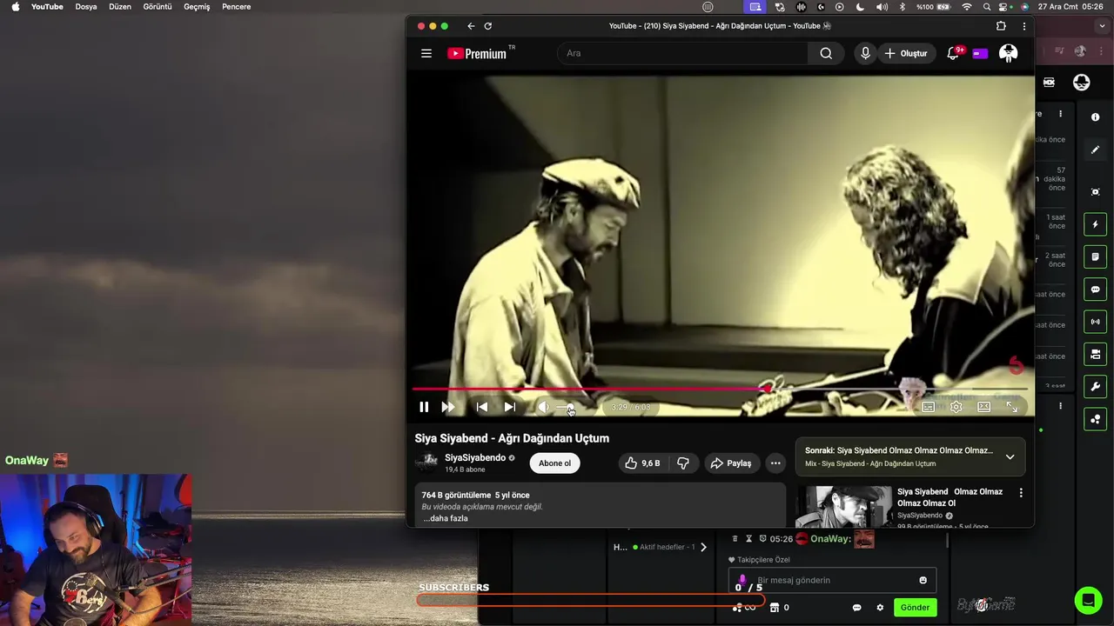Open more actions ellipsis beside Paylaş

(775, 463)
